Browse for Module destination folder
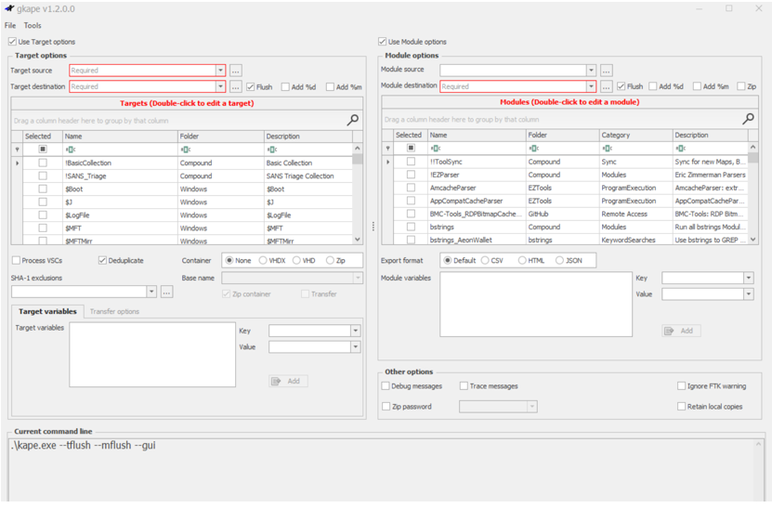The height and width of the screenshot is (508, 772). coord(606,86)
